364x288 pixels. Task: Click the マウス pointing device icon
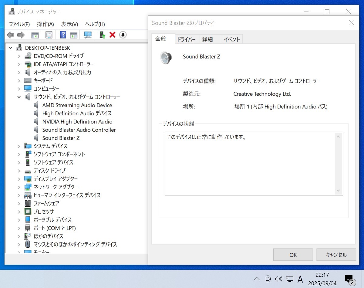click(x=28, y=244)
